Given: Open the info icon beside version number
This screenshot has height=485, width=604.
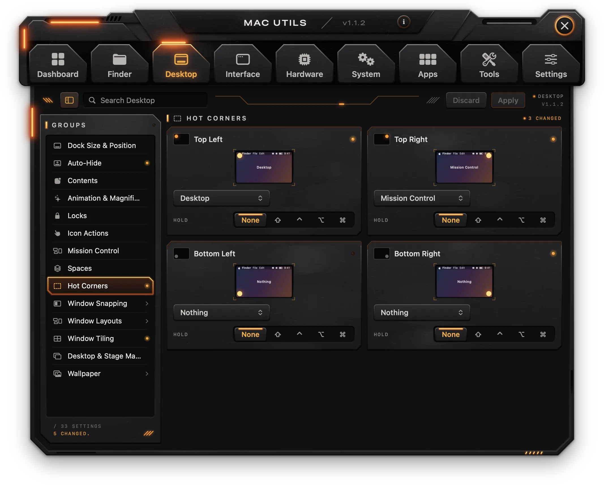Looking at the screenshot, I should click(404, 22).
